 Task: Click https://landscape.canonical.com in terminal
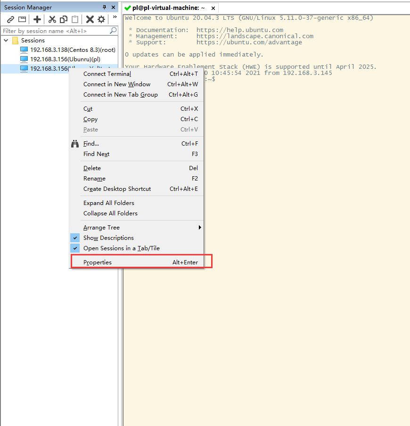[x=255, y=36]
